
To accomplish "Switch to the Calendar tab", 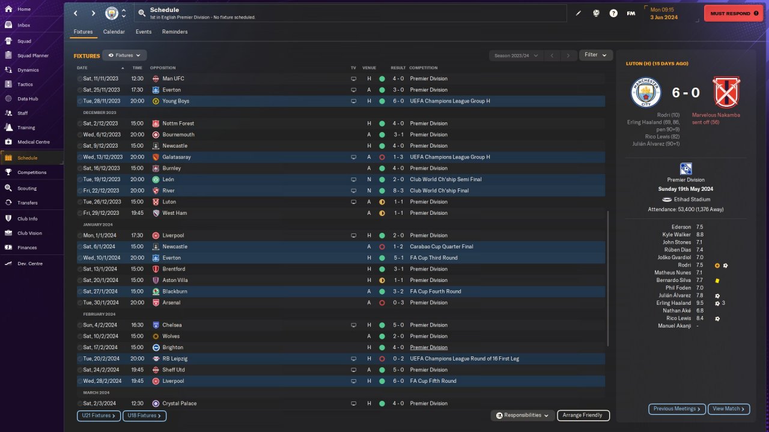I will point(114,32).
